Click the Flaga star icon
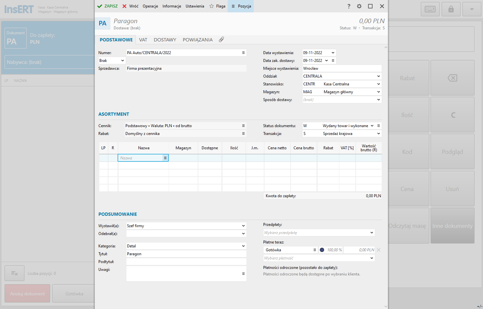 coord(212,6)
